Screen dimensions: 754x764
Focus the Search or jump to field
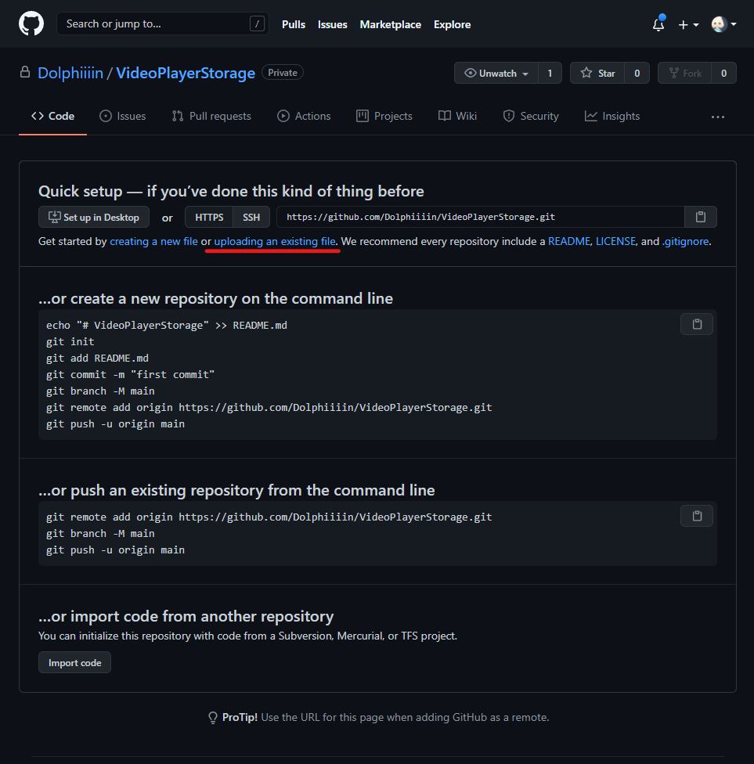pos(163,23)
